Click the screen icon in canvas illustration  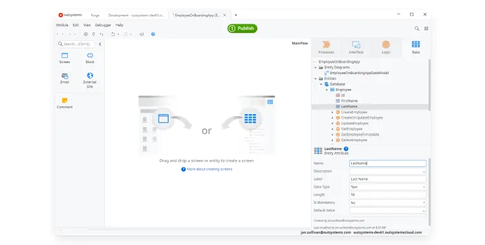coord(164,119)
